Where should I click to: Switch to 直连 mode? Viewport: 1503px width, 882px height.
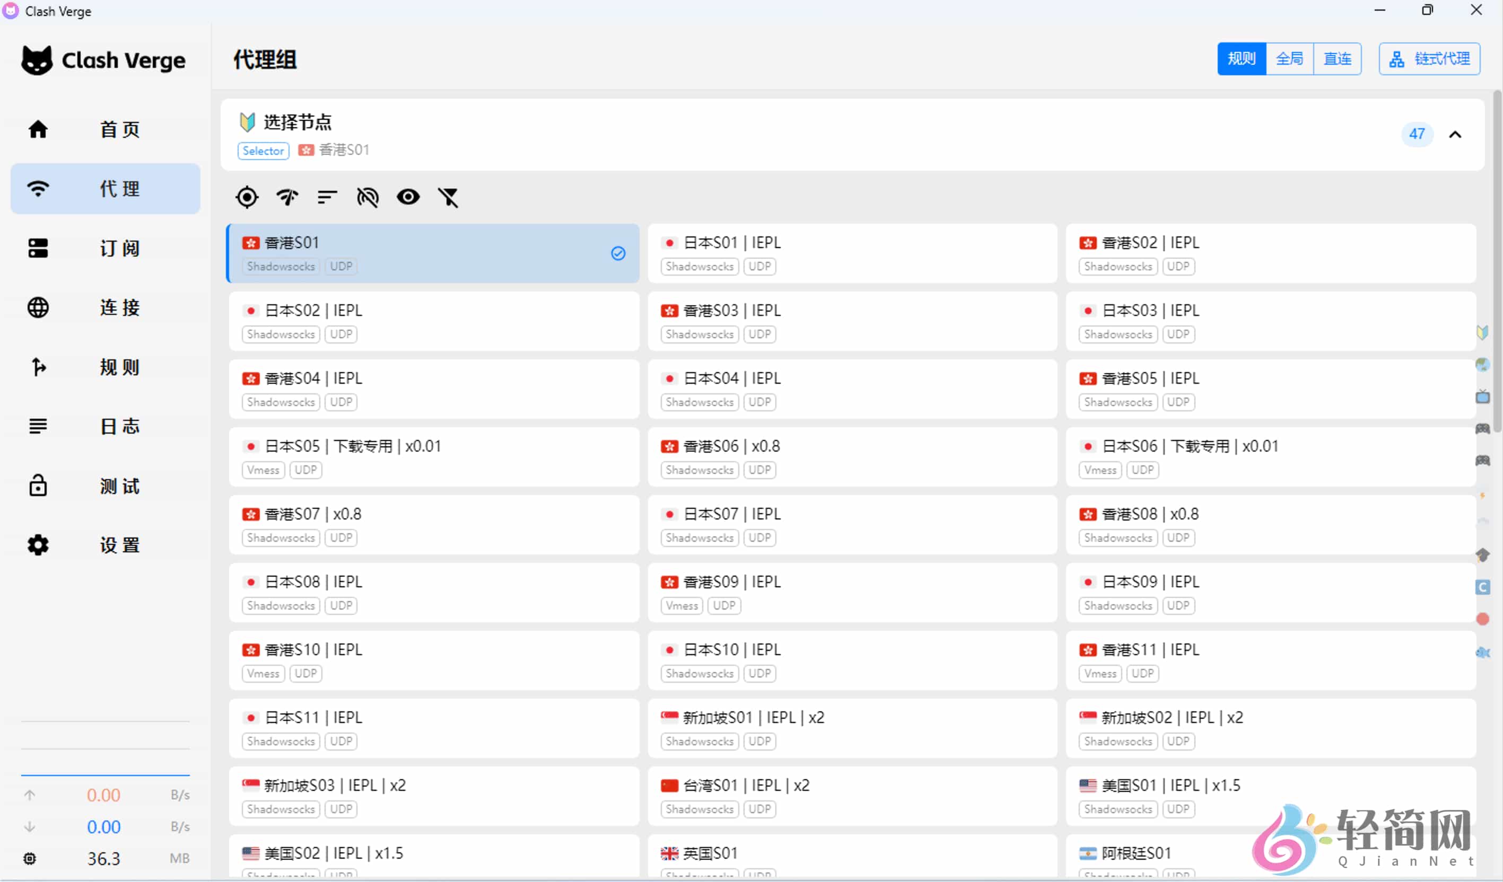pos(1338,58)
